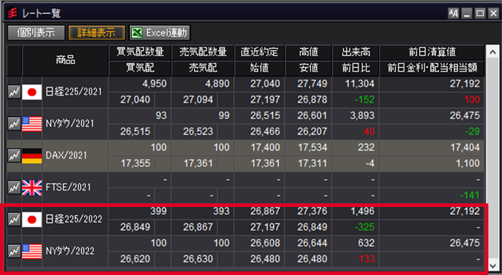Open chart icon for NYダウ/2022 row

point(14,251)
